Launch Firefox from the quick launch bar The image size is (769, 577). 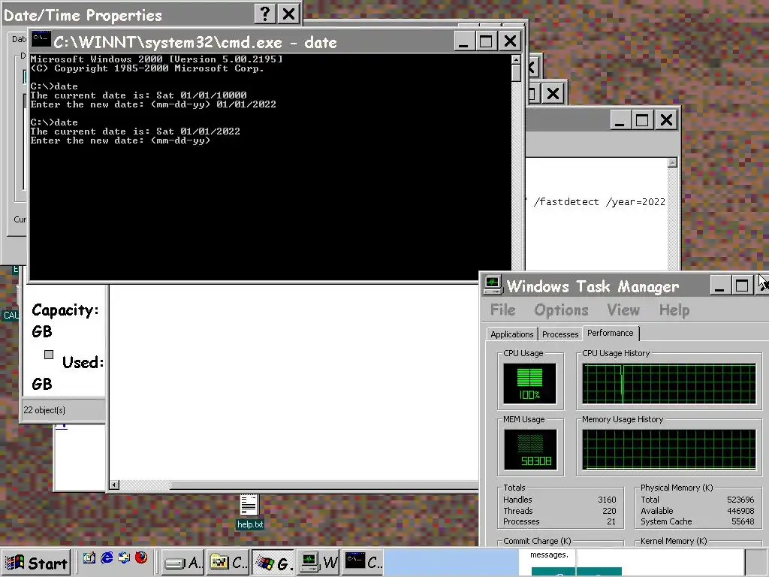click(141, 558)
